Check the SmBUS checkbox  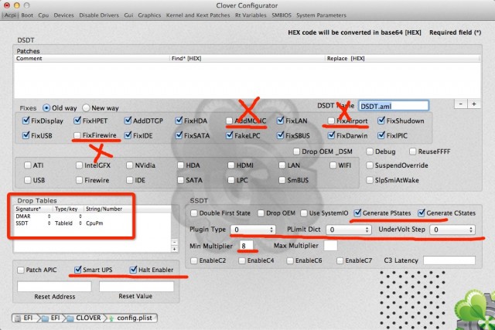click(282, 180)
